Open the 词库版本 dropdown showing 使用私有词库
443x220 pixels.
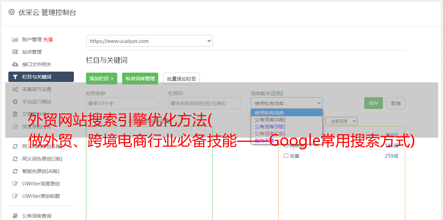[x=287, y=103]
